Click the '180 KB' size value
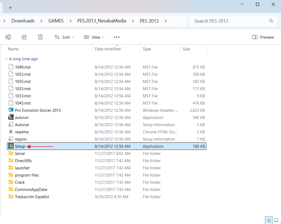The image size is (281, 224). (x=199, y=146)
